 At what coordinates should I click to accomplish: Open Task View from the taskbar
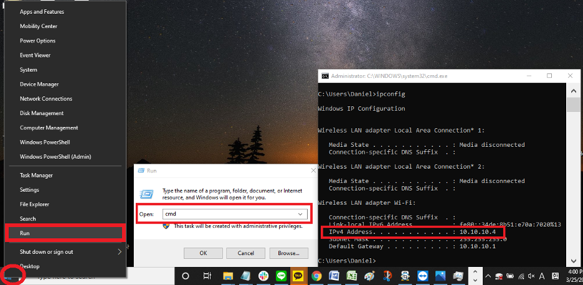(207, 276)
